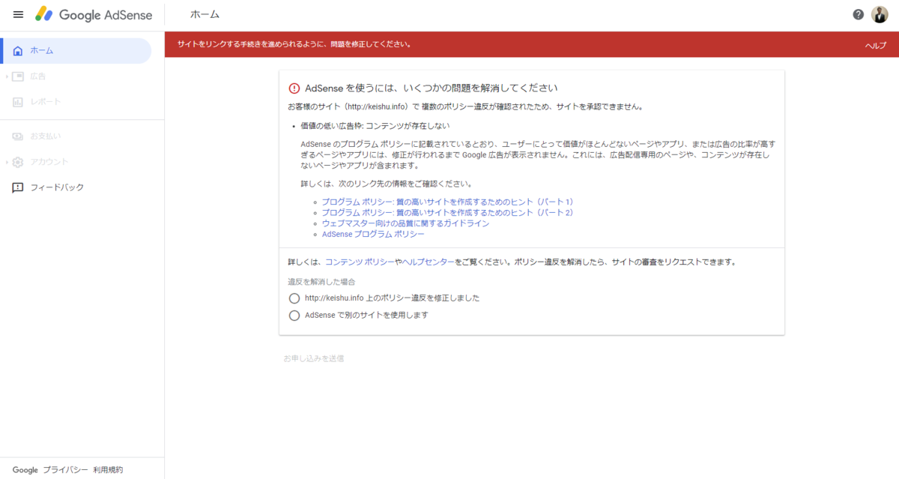The width and height of the screenshot is (899, 479).
Task: Click the text '違反を解消した場合'
Action: click(321, 282)
